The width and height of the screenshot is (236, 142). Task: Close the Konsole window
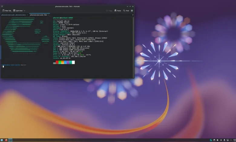[x=133, y=6]
